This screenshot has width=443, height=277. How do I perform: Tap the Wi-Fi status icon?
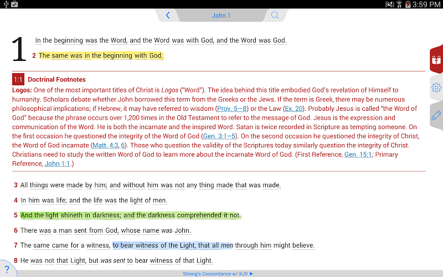[x=399, y=4]
